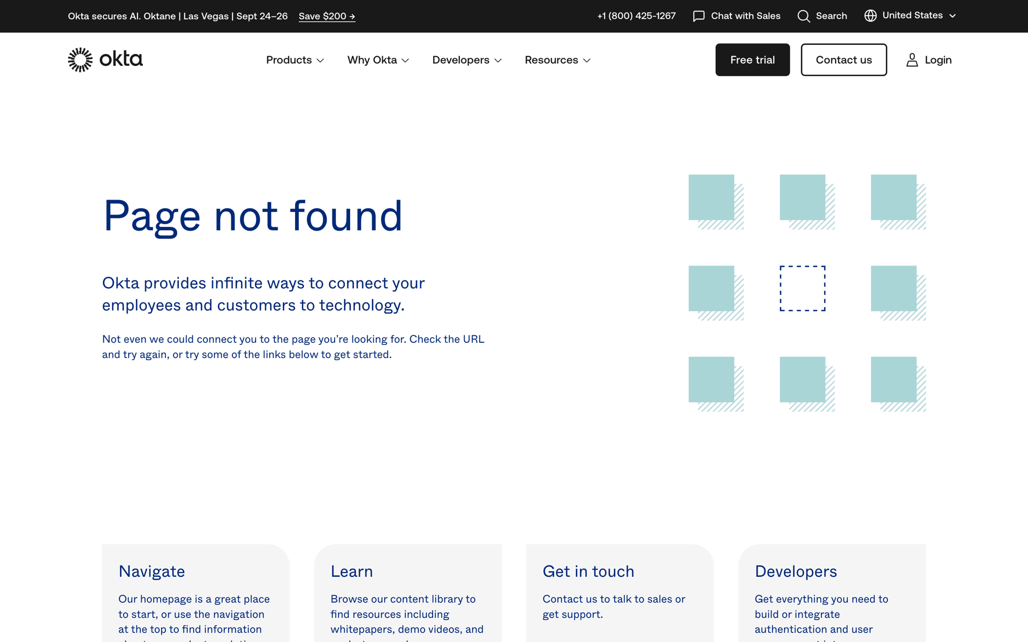Click the okta wordmark
The width and height of the screenshot is (1028, 642).
click(x=121, y=59)
